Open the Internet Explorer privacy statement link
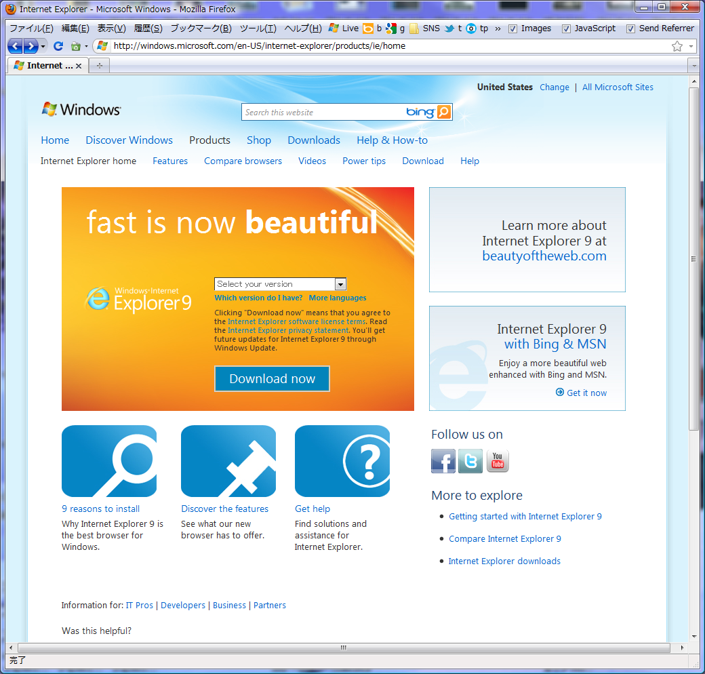The height and width of the screenshot is (674, 705). point(288,330)
